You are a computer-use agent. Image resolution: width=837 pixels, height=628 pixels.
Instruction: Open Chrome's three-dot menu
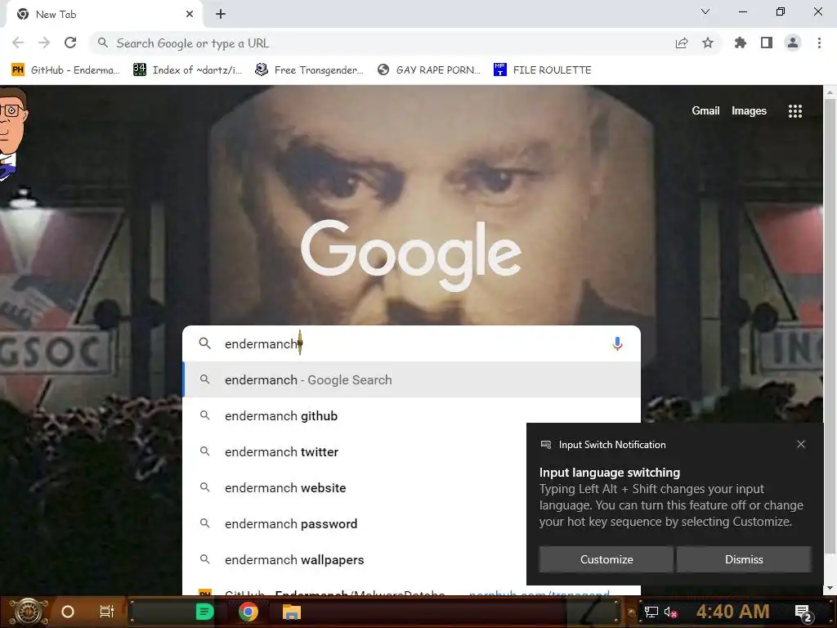pos(819,43)
